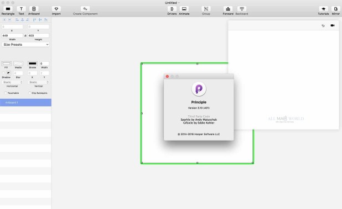
Task: Click the shadow X offset field
Action: tap(33, 73)
